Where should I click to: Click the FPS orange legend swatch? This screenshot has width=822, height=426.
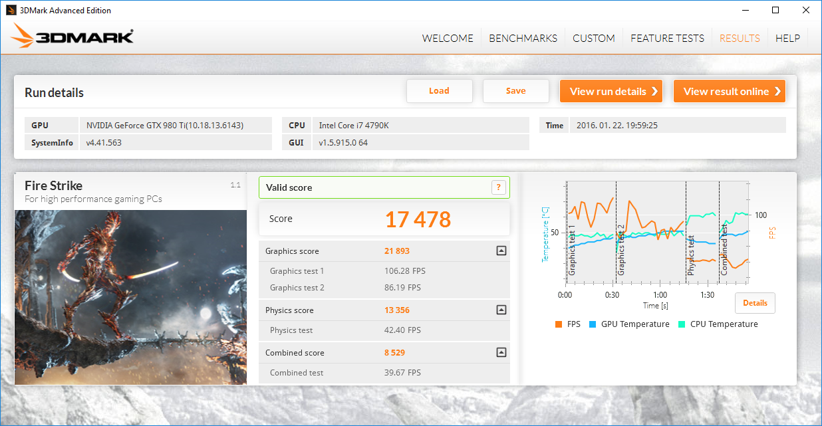point(558,324)
